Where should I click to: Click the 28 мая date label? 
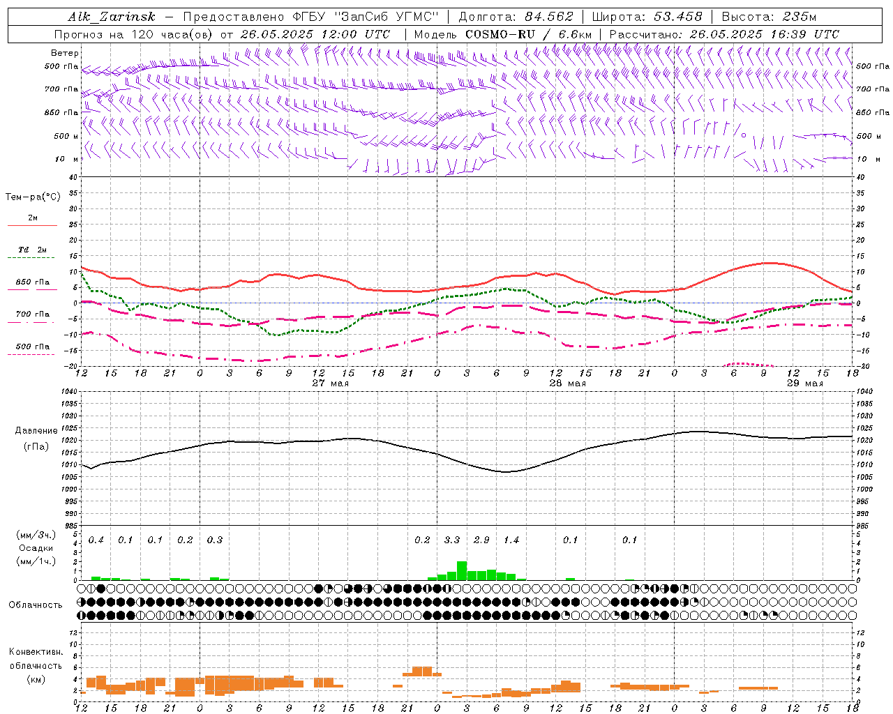[568, 383]
